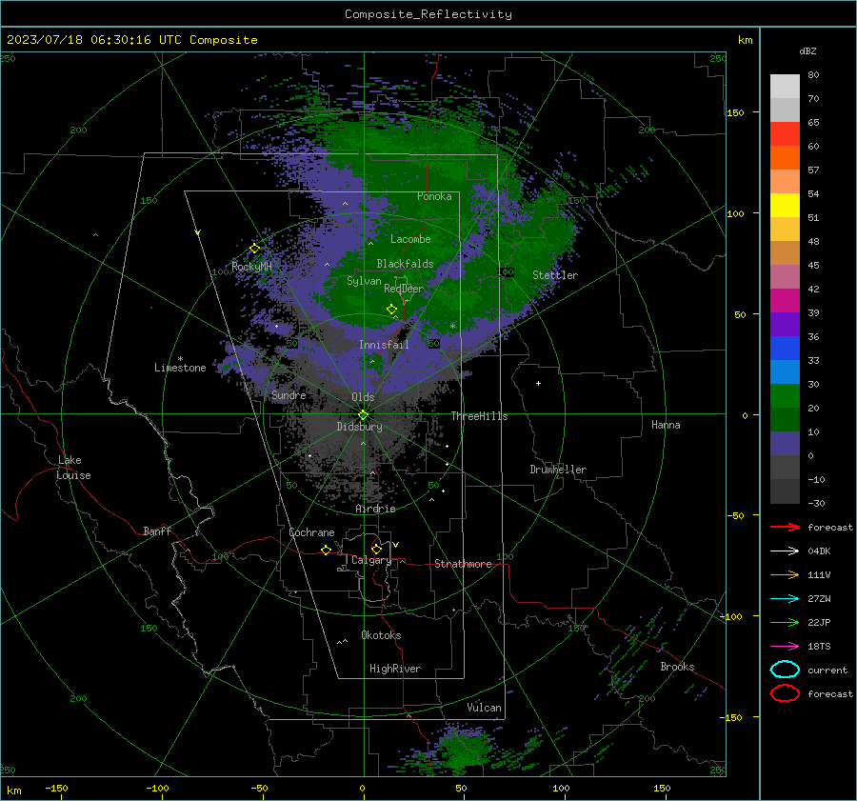Screen dimensions: 857x801
Task: Click the Olds town label
Action: pyautogui.click(x=363, y=397)
